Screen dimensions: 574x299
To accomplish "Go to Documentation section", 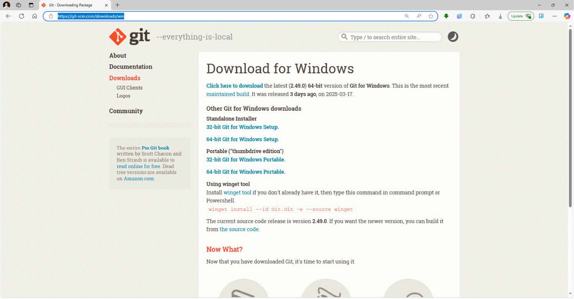I will point(131,67).
